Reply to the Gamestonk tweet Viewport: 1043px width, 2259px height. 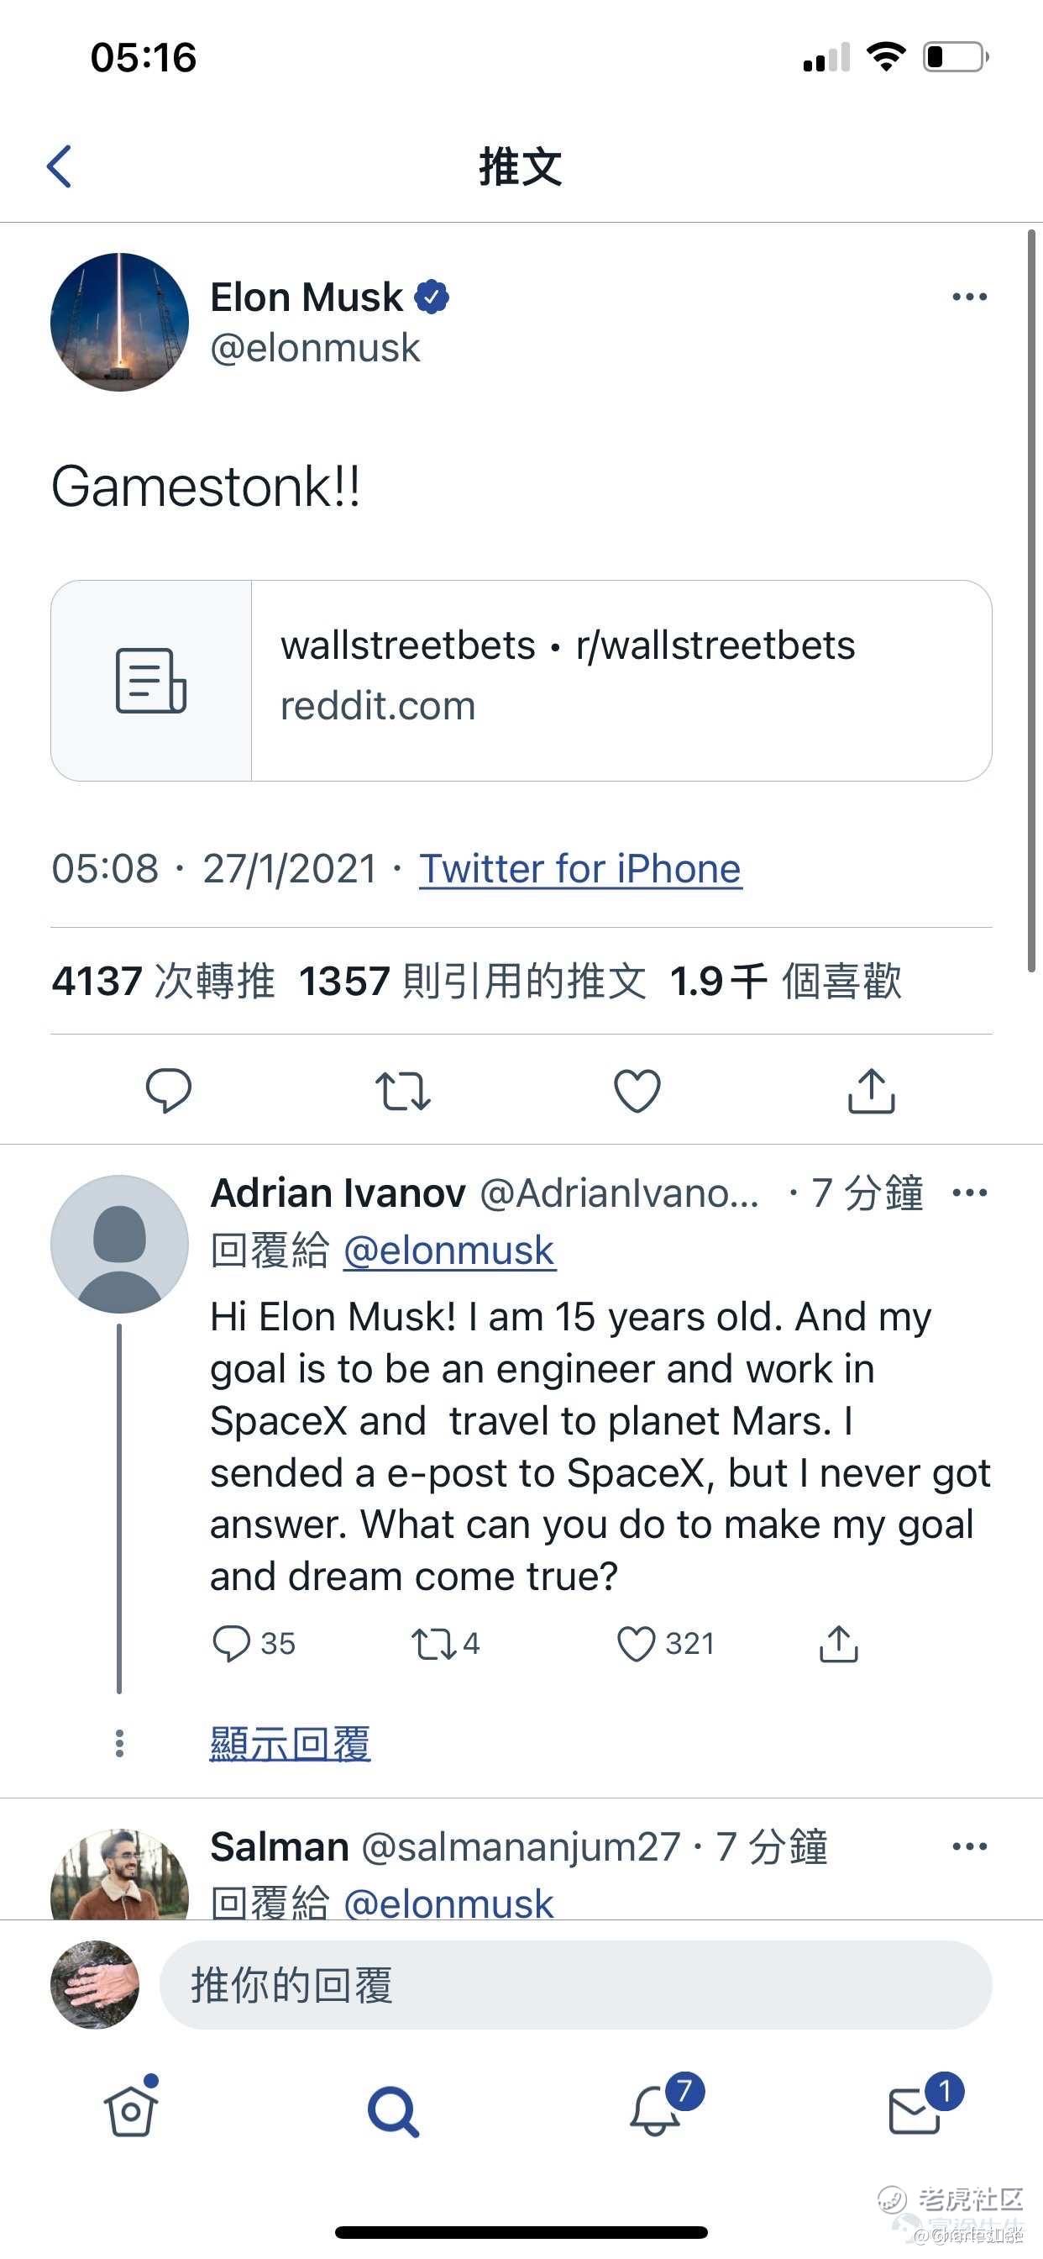168,1091
